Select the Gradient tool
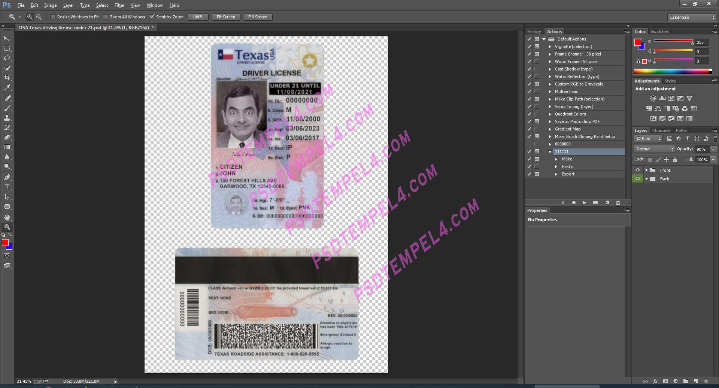 [x=7, y=147]
